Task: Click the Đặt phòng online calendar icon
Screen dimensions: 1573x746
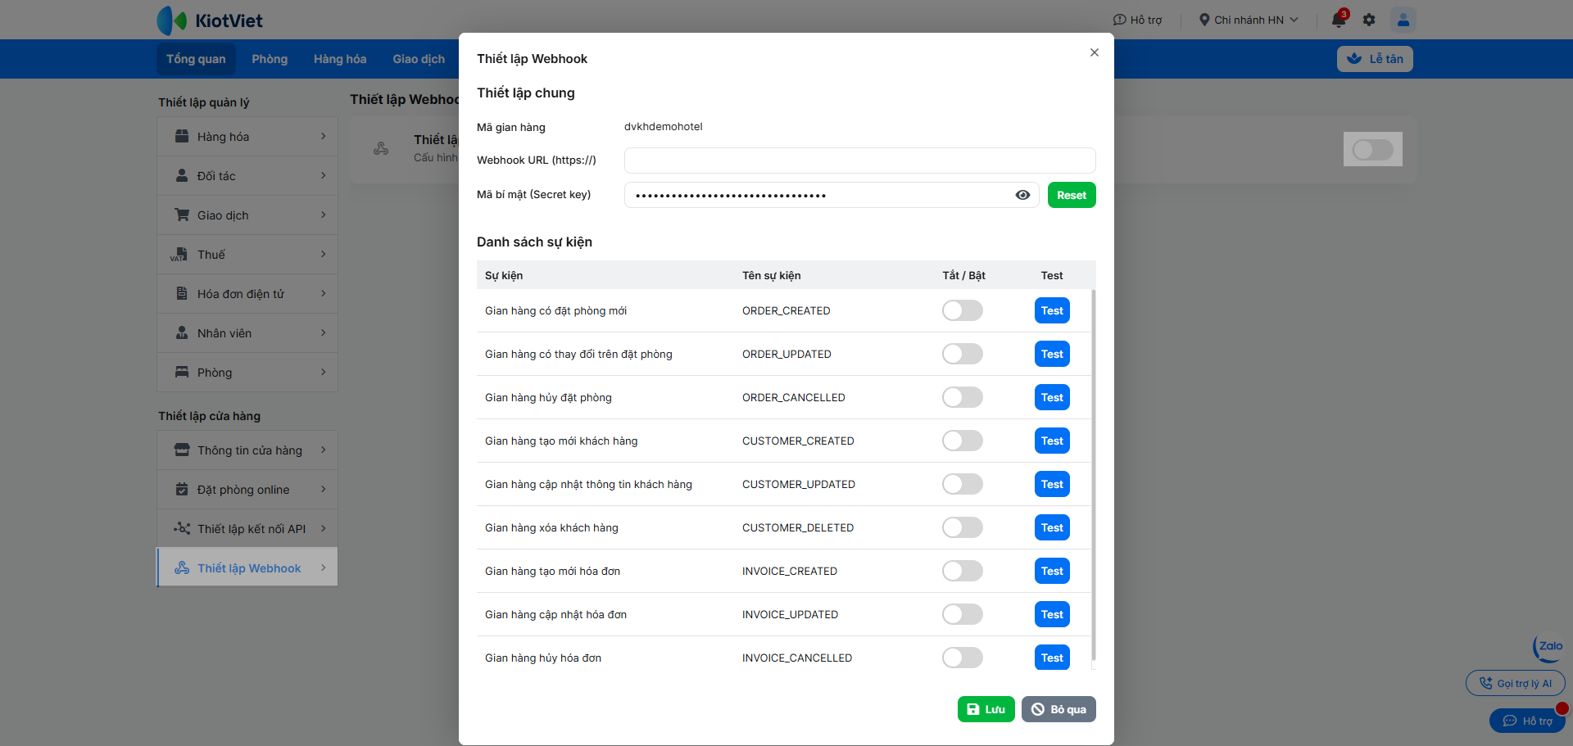Action: (182, 489)
